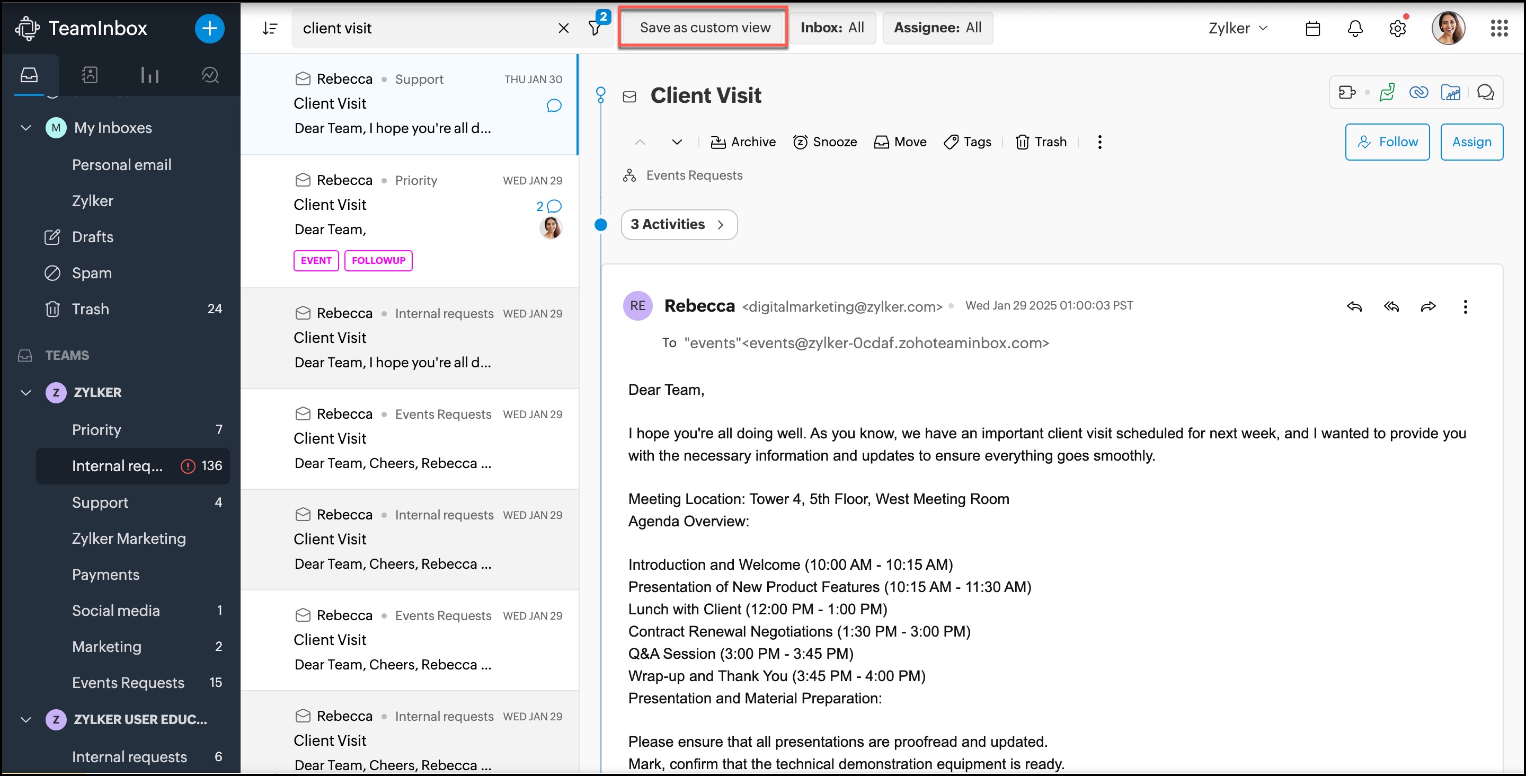Image resolution: width=1526 pixels, height=776 pixels.
Task: Clear the client visit search text
Action: point(563,28)
